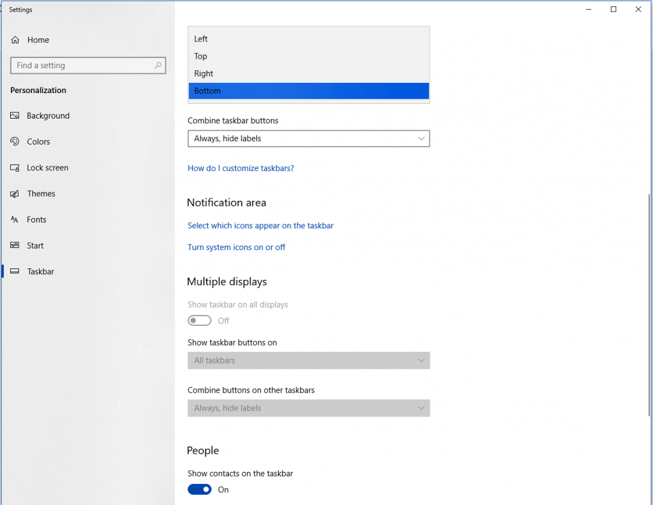Image resolution: width=653 pixels, height=505 pixels.
Task: Click the Taskbar icon in sidebar
Action: pyautogui.click(x=15, y=271)
